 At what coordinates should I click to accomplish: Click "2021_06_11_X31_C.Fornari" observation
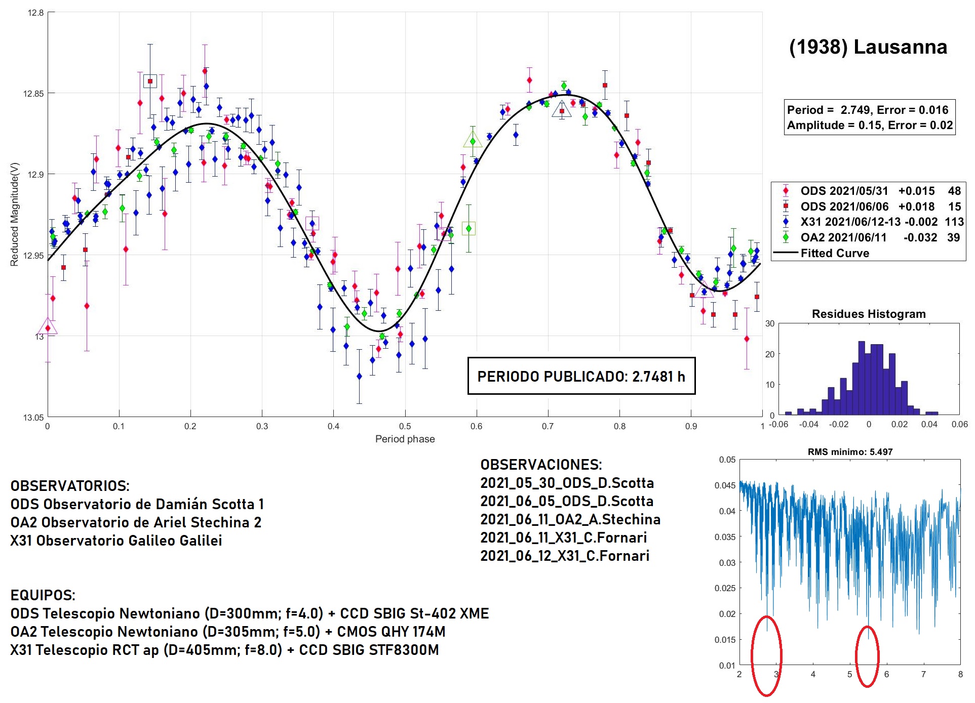point(564,537)
